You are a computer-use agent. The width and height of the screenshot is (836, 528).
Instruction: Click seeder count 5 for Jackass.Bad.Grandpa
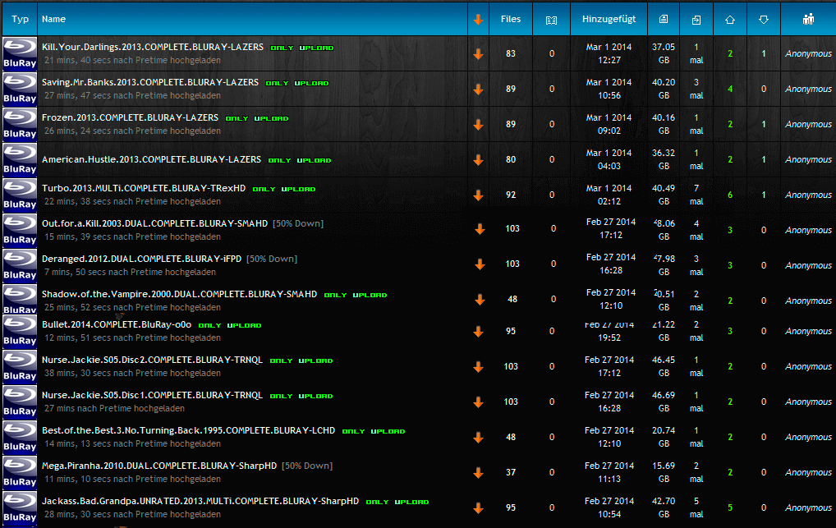click(730, 507)
